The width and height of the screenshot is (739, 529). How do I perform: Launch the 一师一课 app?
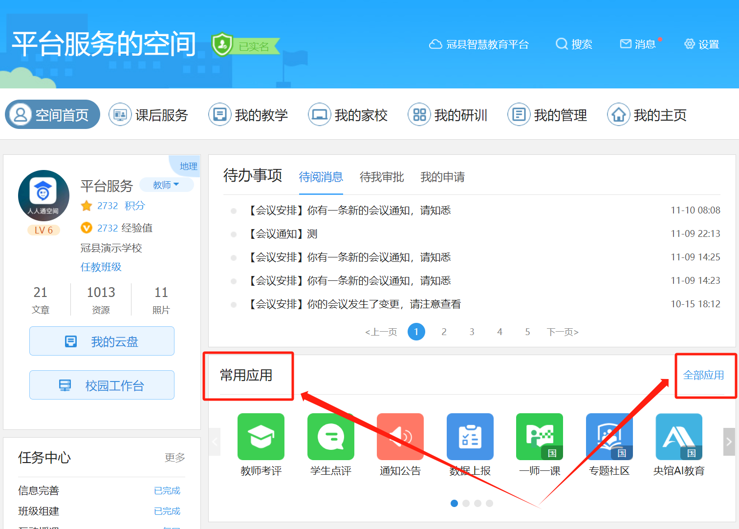tap(540, 437)
